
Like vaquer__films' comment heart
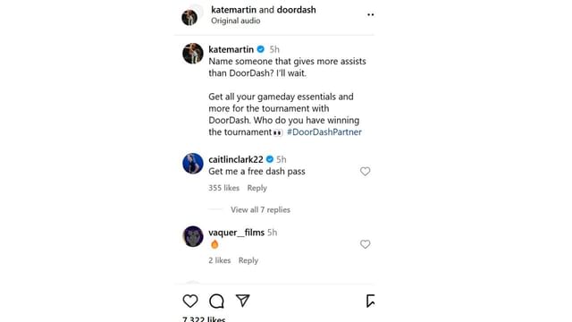[x=366, y=244]
